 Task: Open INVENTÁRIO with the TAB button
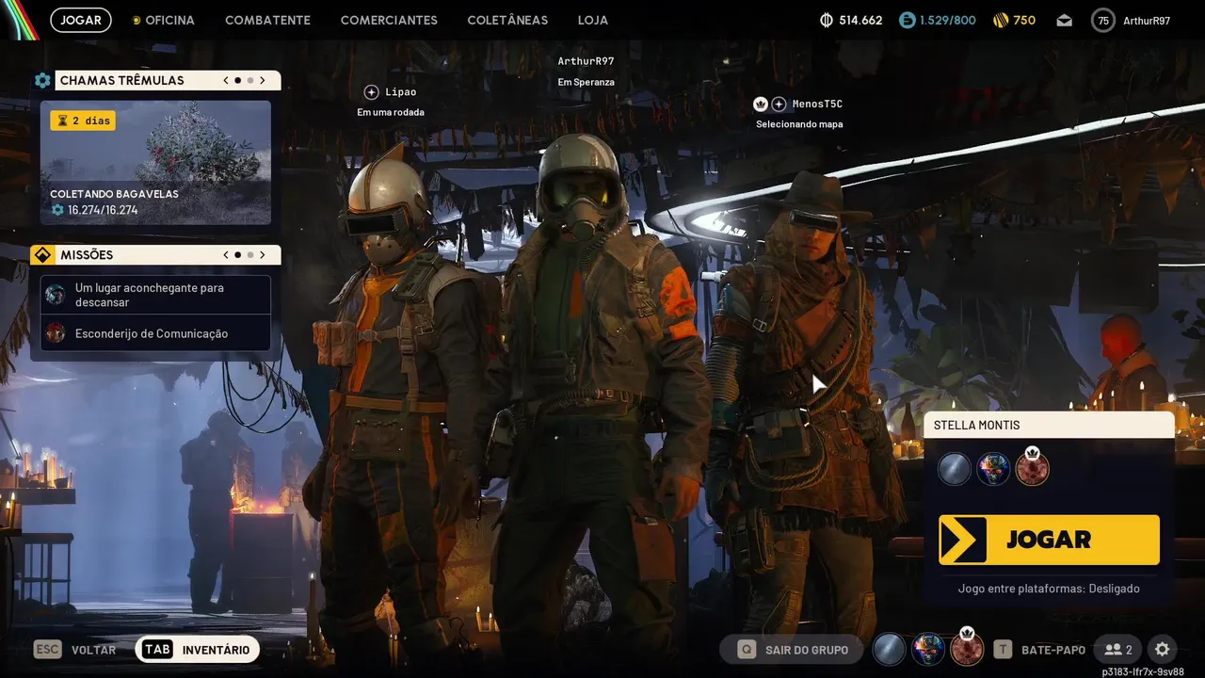pos(198,650)
